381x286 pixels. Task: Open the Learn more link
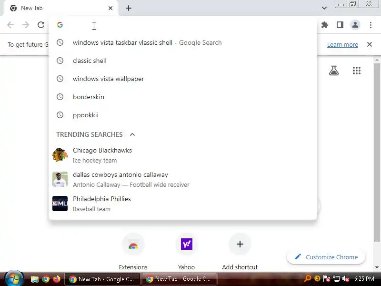342,44
